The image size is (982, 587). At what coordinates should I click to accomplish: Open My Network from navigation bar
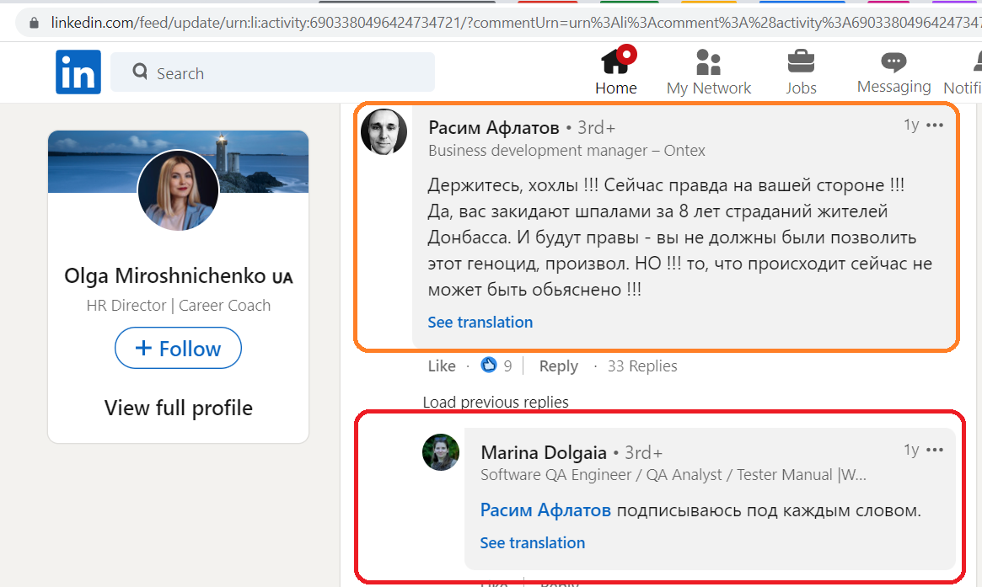click(x=708, y=72)
